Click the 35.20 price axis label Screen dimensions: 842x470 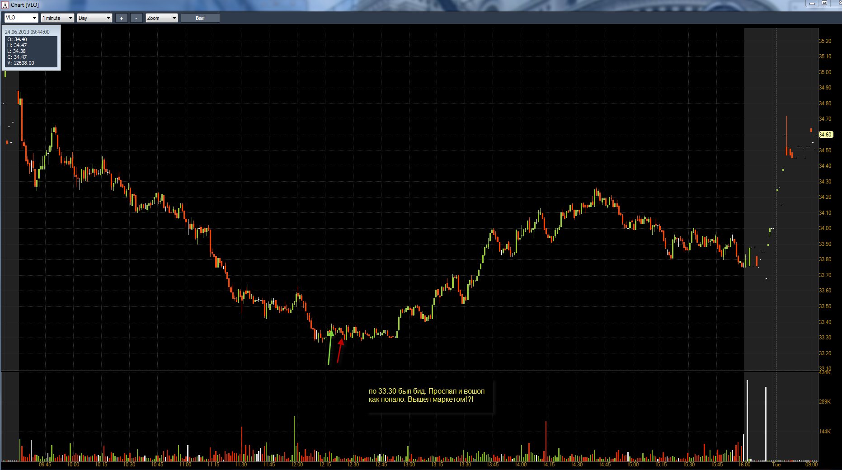[825, 41]
